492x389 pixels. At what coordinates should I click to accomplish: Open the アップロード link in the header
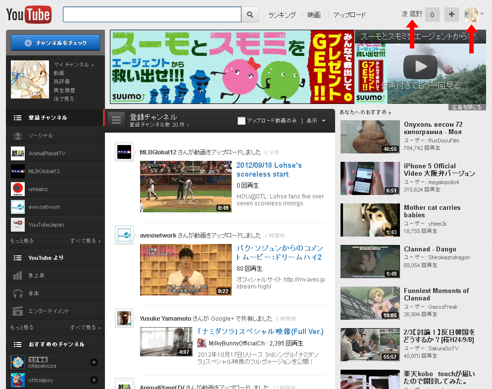coord(349,15)
